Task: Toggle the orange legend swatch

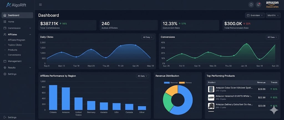Action: [182, 83]
